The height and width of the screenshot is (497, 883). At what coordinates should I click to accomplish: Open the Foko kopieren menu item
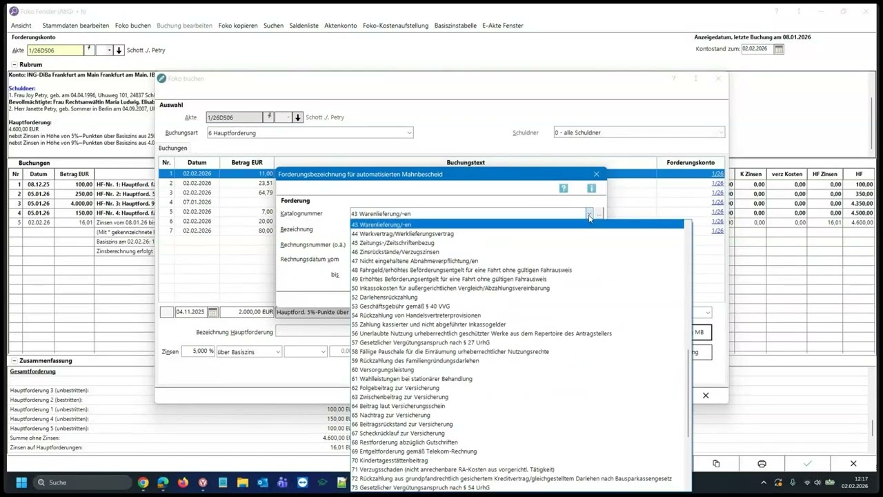(238, 26)
